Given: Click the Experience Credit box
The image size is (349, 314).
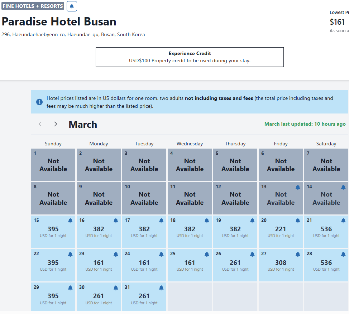Looking at the screenshot, I should point(190,57).
